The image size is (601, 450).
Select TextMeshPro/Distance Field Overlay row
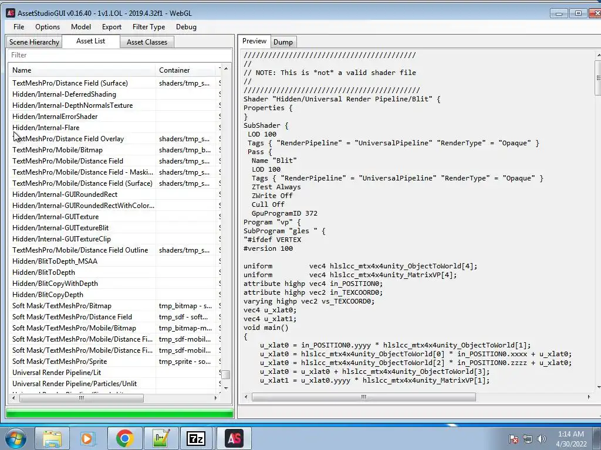pyautogui.click(x=114, y=138)
